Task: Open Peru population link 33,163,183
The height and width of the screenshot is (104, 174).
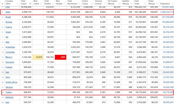Action: point(168,77)
